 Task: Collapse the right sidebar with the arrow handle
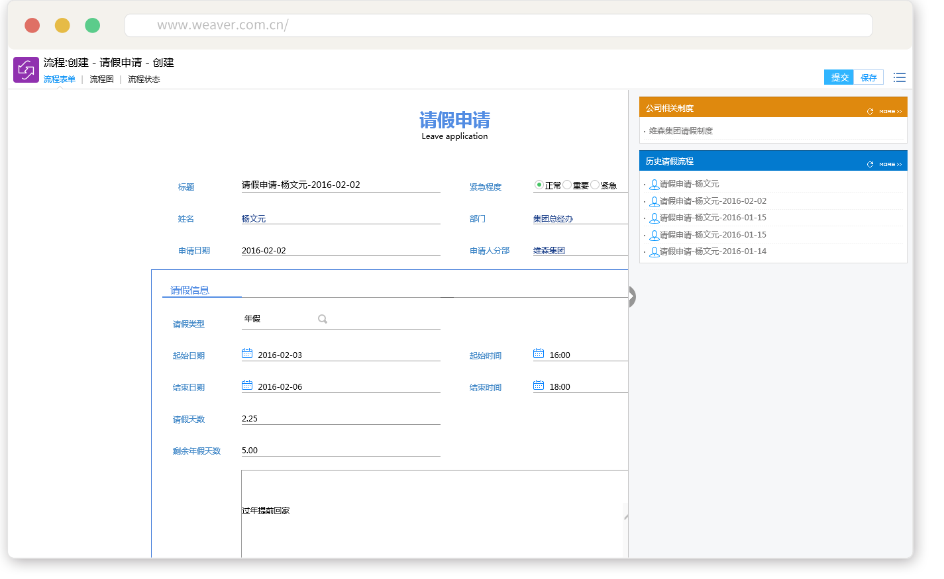632,297
